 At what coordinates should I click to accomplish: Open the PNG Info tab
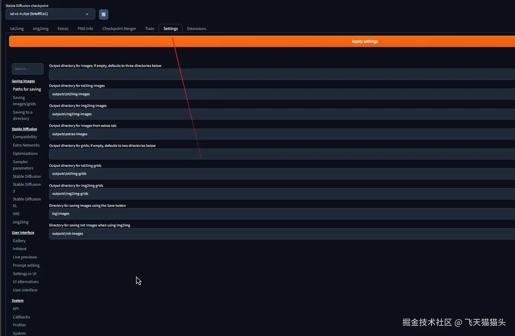(x=85, y=29)
